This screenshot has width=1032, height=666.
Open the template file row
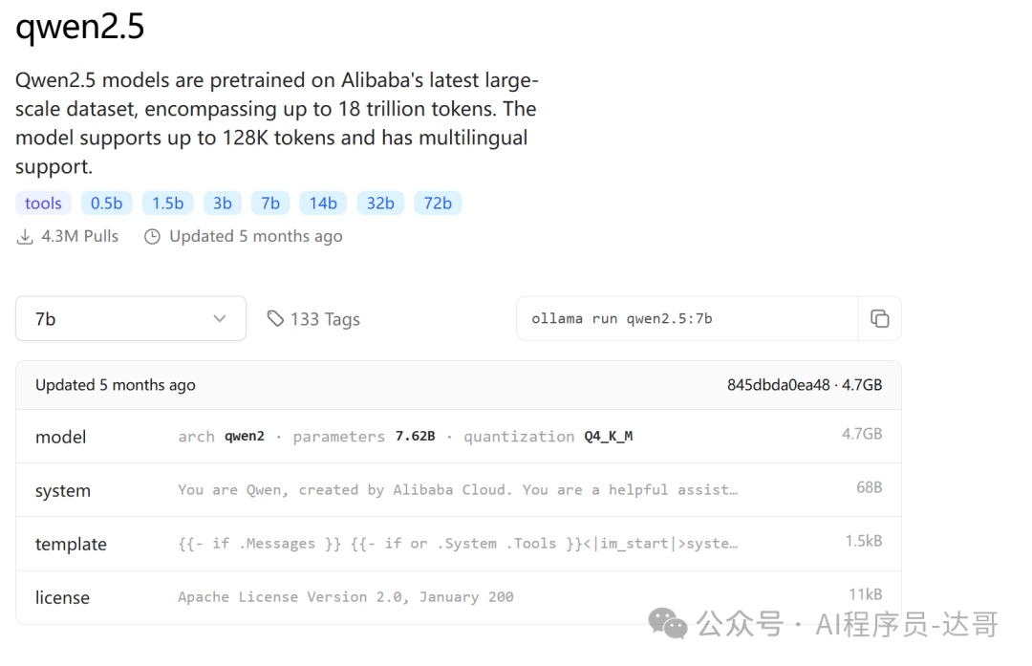pos(459,544)
